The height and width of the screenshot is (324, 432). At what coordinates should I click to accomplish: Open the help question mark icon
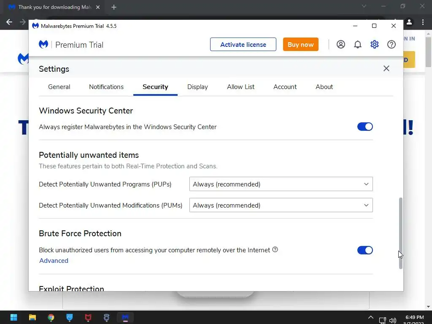tap(391, 44)
